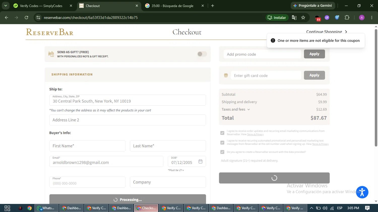This screenshot has width=378, height=212.
Task: Open Chrome from the taskbar
Action: 29,208
